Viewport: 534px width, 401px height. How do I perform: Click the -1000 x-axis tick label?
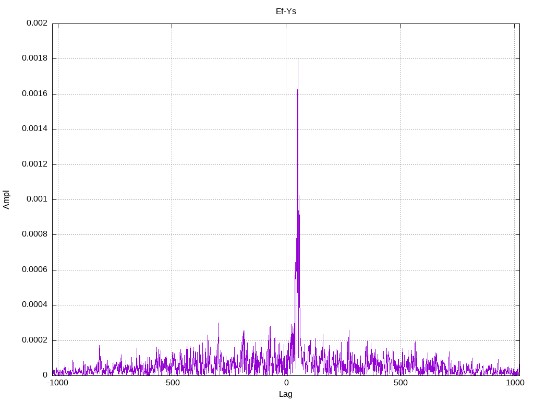pos(57,383)
